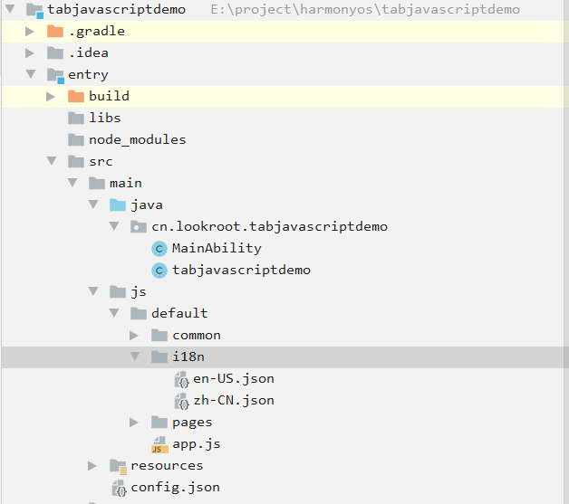569x504 pixels.
Task: Collapse the i18n folder arrow
Action: (x=135, y=357)
